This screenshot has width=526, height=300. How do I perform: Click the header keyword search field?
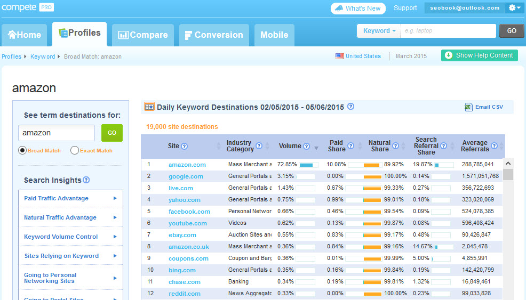[x=448, y=31]
